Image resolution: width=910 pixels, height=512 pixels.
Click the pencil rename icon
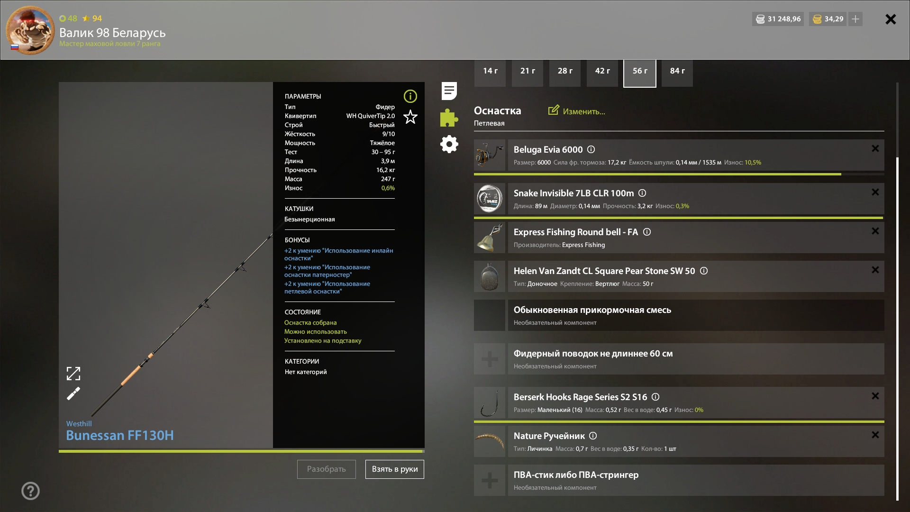coord(73,393)
